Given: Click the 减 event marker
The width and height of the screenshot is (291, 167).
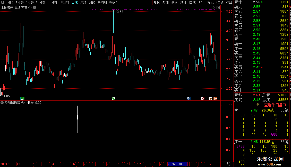Looking at the screenshot, I should pos(22,98).
